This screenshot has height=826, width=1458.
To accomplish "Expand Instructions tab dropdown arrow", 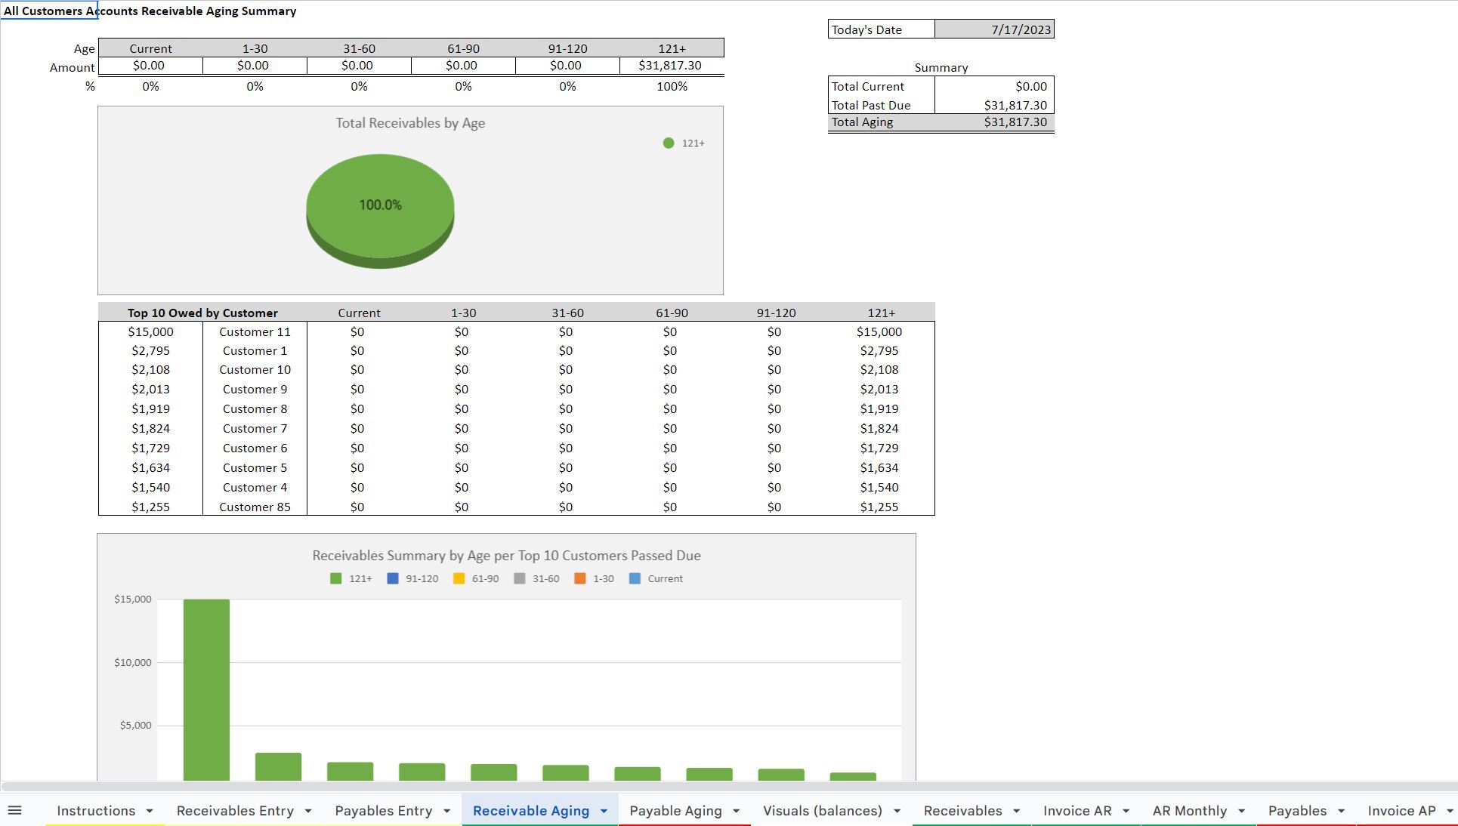I will click(x=150, y=812).
